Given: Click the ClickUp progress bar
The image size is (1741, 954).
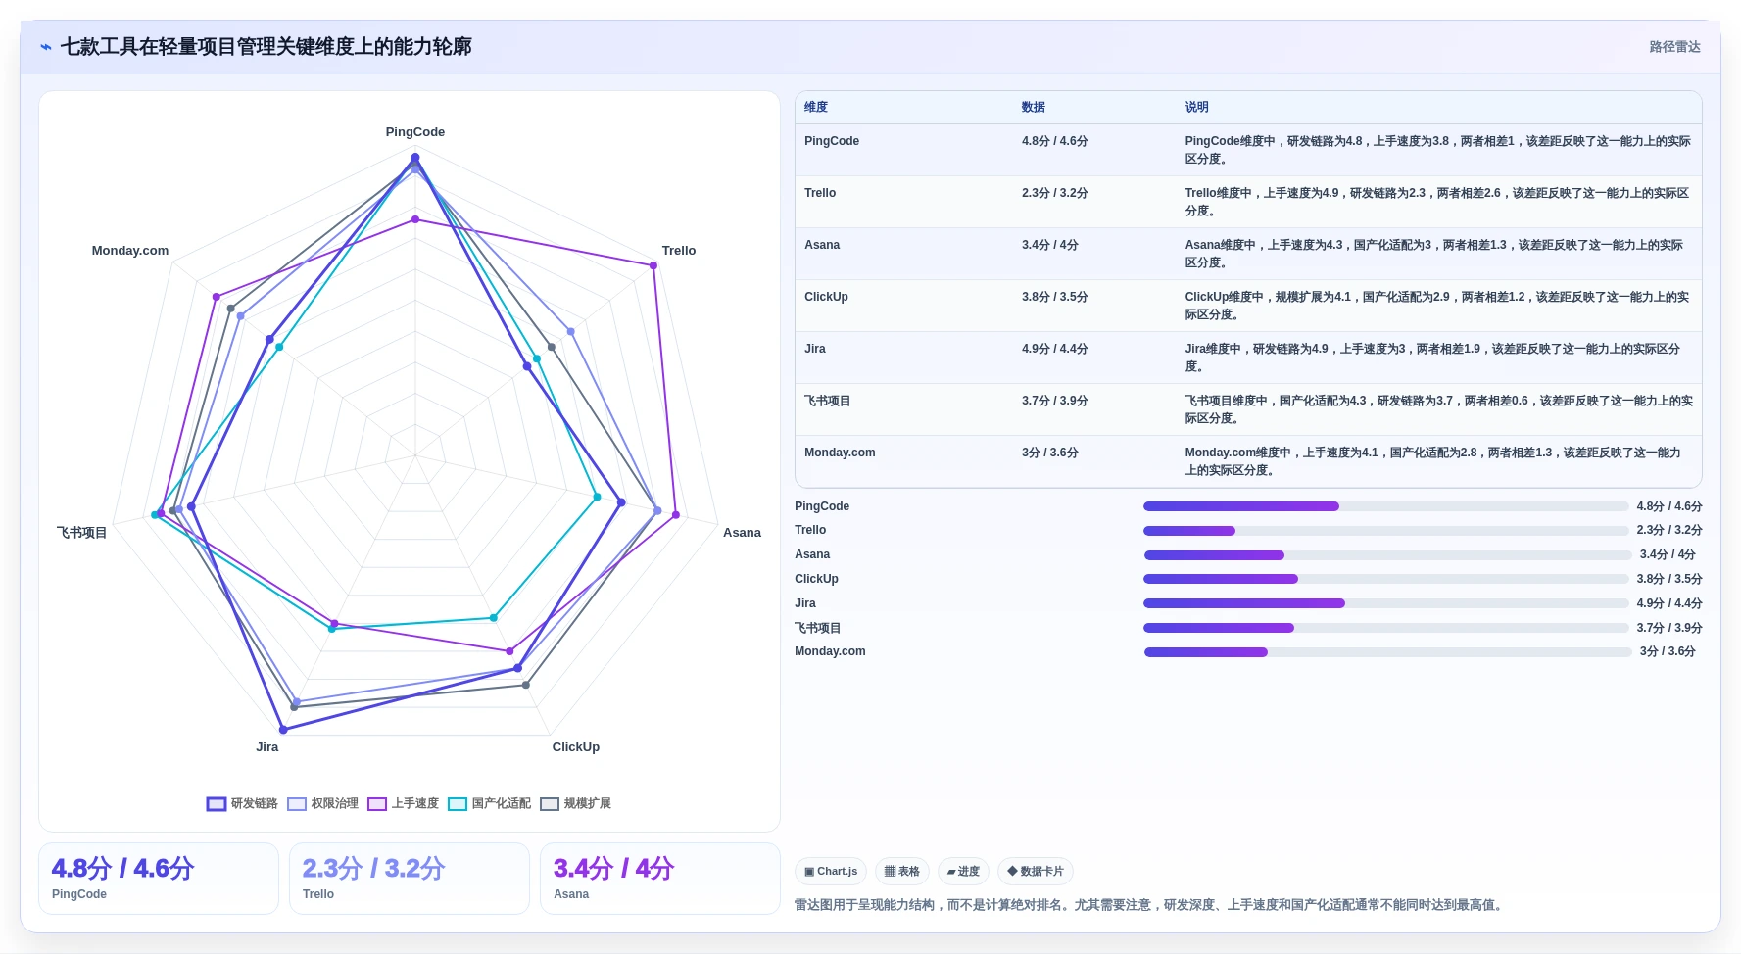Looking at the screenshot, I should (x=1385, y=579).
